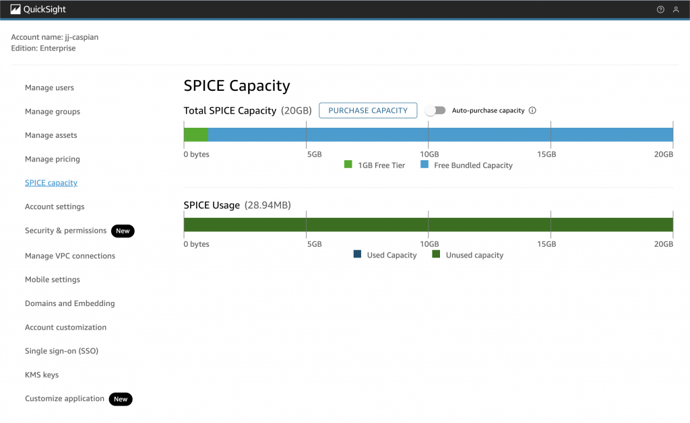Go to Manage groups page
The height and width of the screenshot is (423, 690).
(53, 112)
